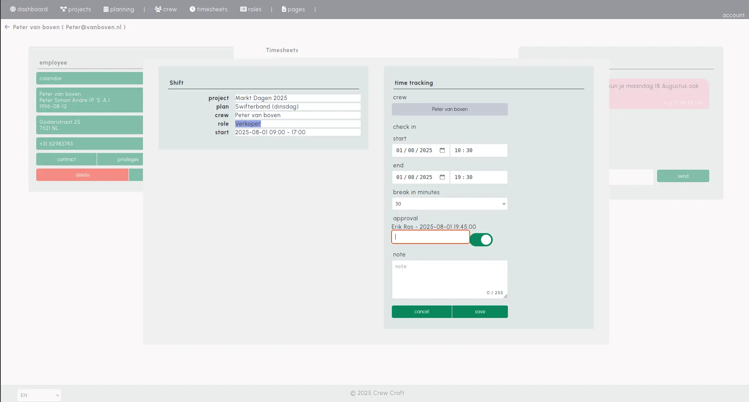Open the break in minutes dropdown

tap(449, 204)
